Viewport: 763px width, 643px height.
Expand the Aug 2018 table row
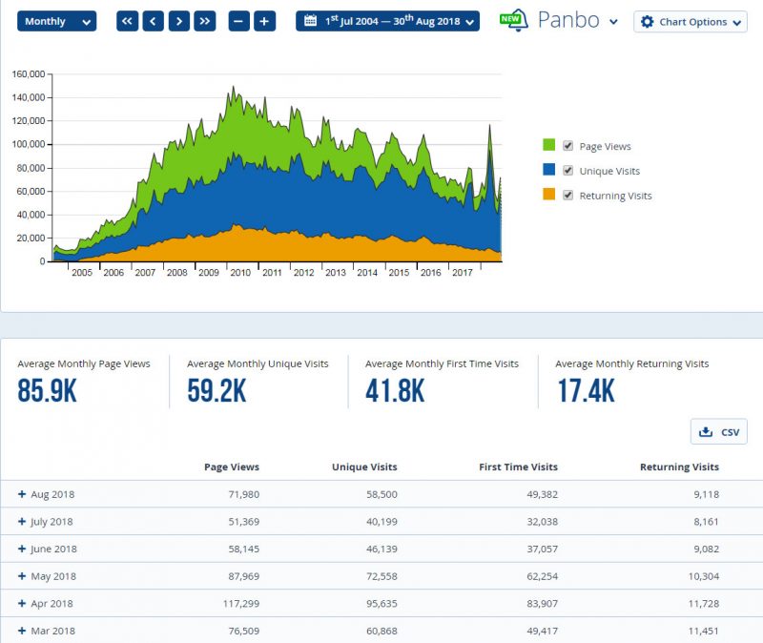[22, 494]
